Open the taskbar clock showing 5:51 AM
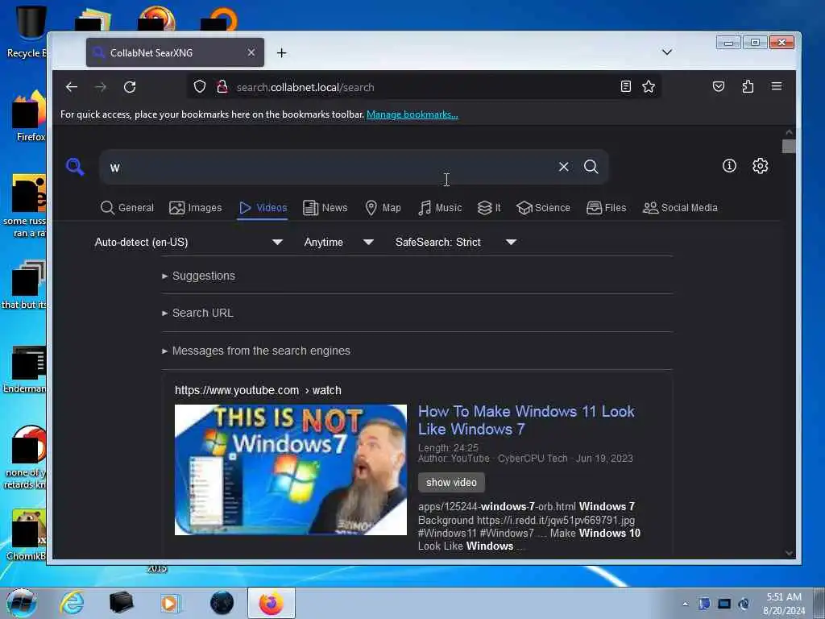This screenshot has height=619, width=825. [784, 604]
